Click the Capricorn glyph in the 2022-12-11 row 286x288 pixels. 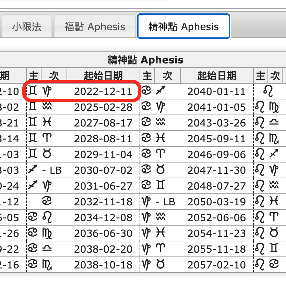click(x=47, y=91)
